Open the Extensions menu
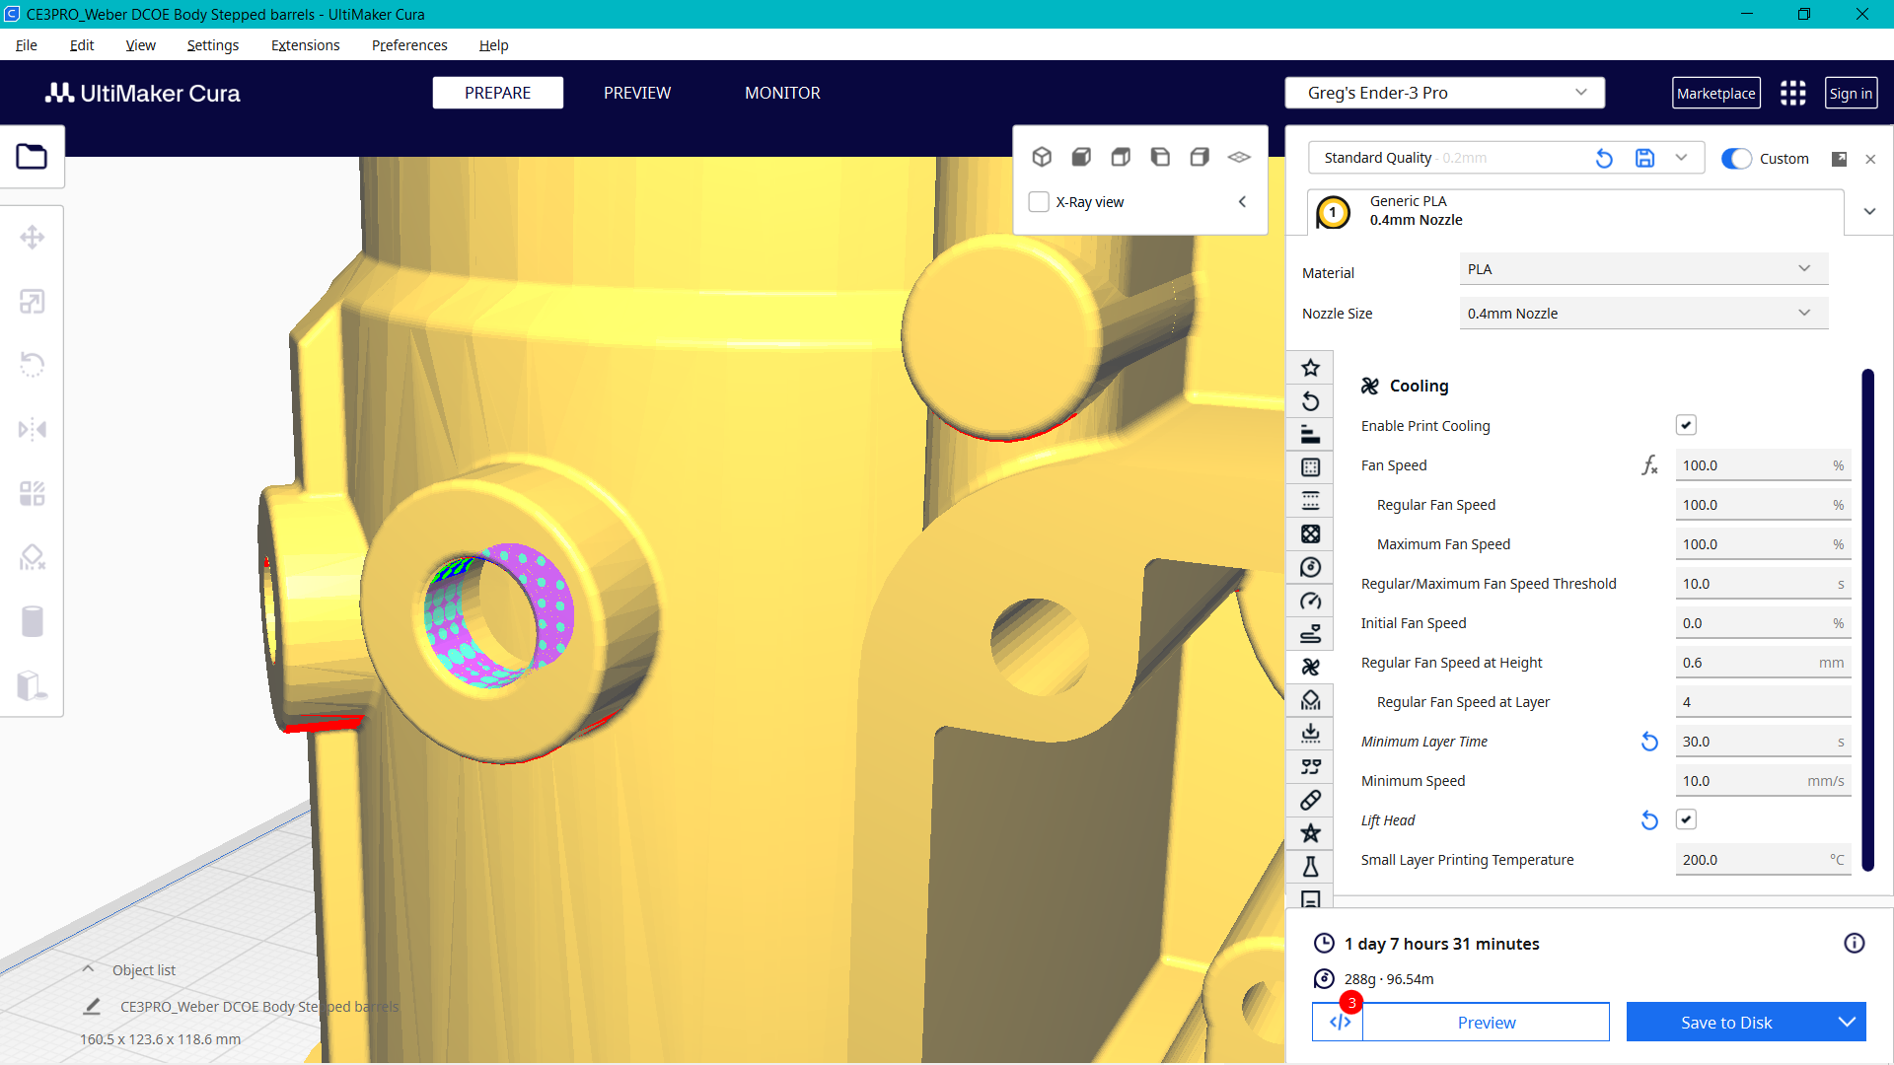Screen dimensions: 1894x1065 (305, 45)
